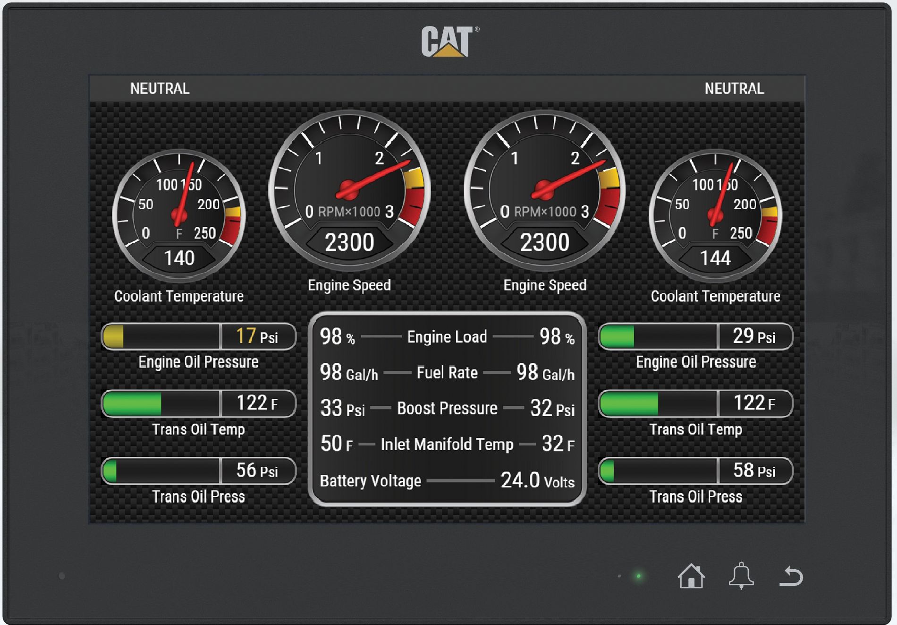Tap the right Engine Speed tachometer
Viewport: 897px width, 625px height.
[x=545, y=191]
